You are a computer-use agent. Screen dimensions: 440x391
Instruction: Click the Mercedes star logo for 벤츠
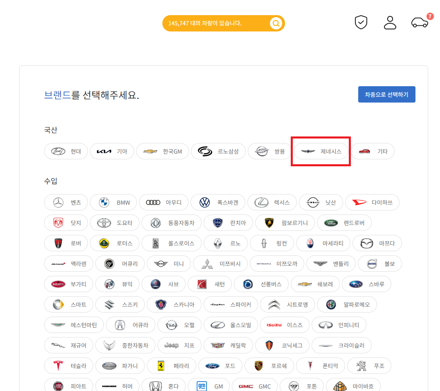click(58, 202)
